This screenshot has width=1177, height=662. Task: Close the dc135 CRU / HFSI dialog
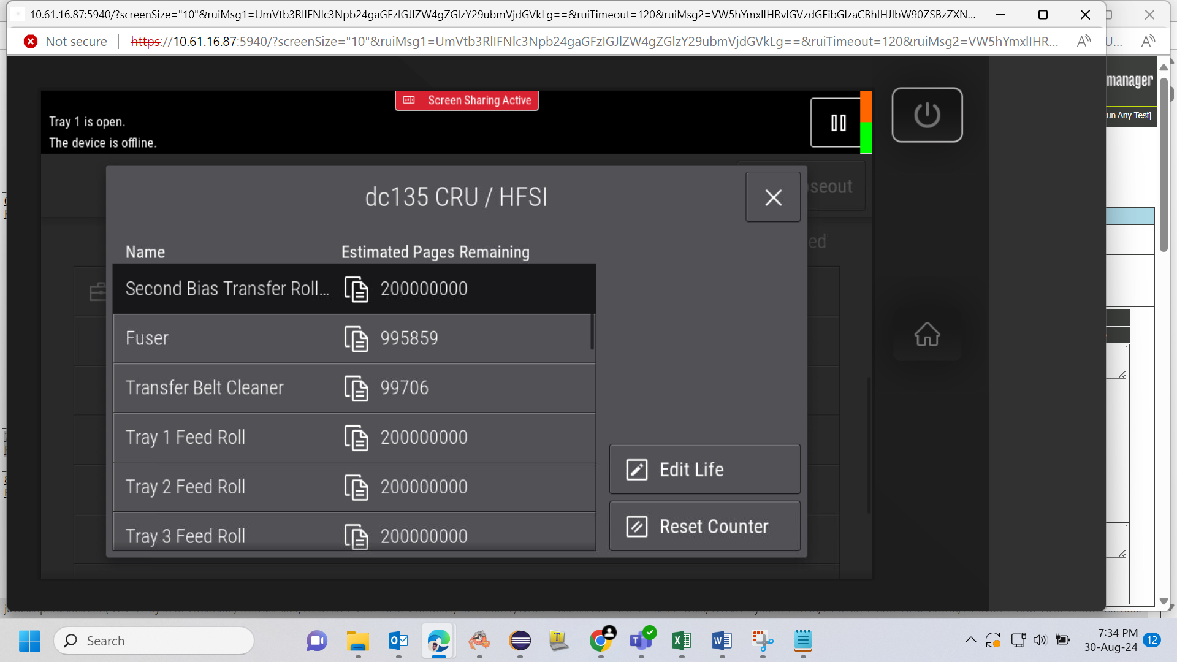(x=773, y=197)
